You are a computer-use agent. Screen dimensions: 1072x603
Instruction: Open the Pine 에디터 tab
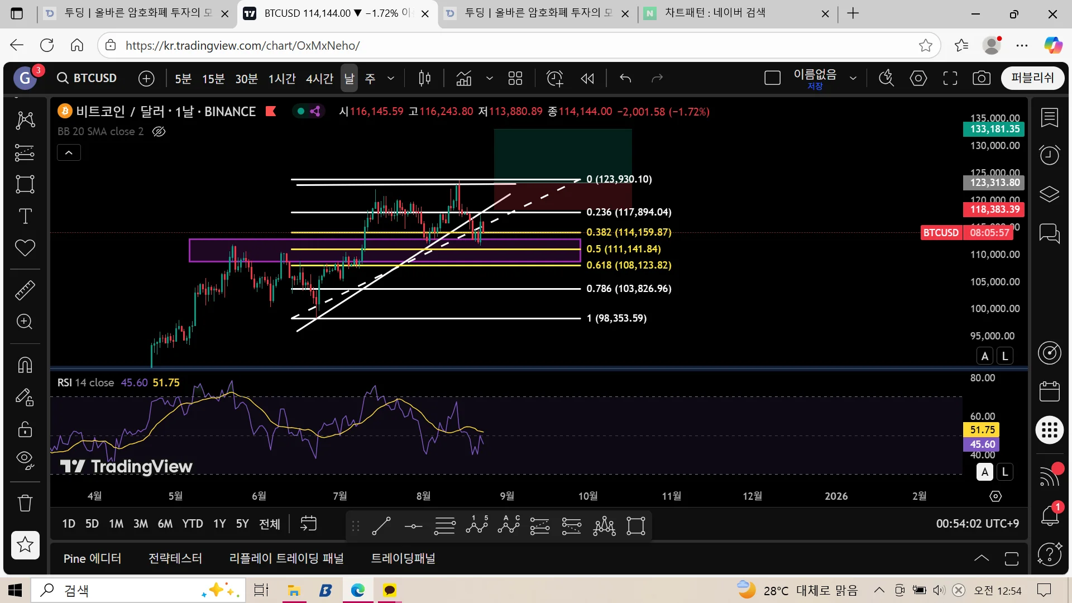click(92, 558)
